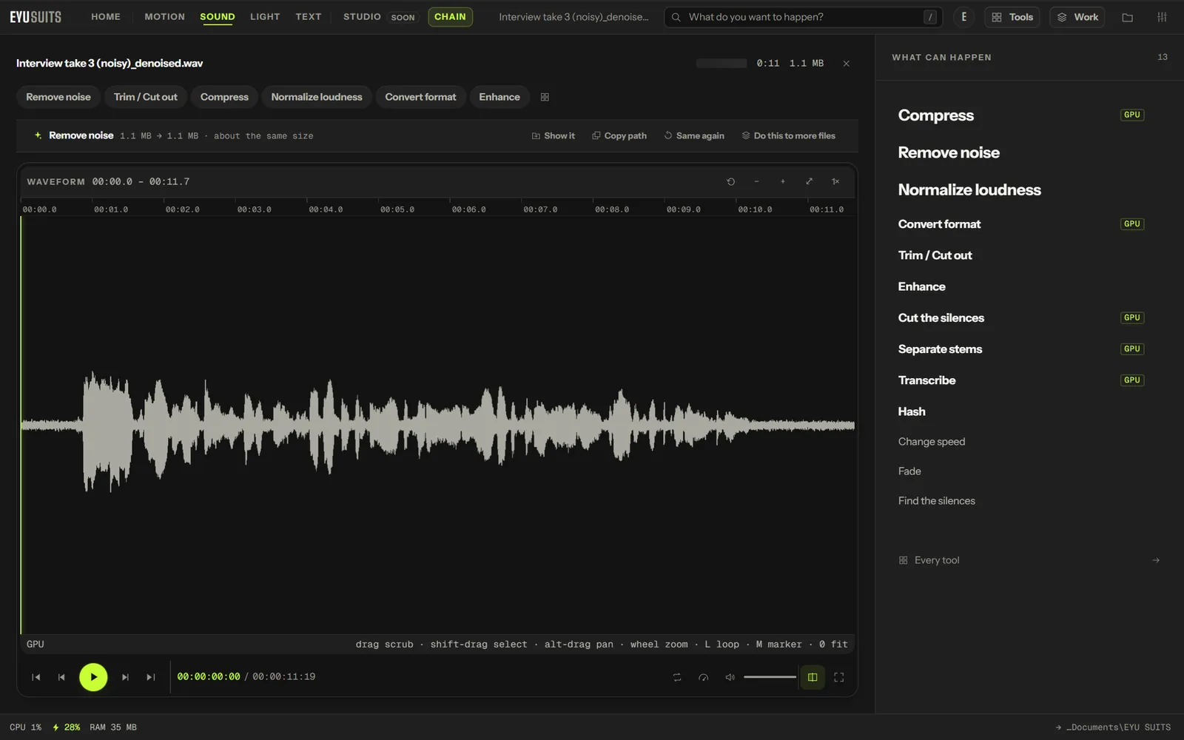
Task: Copy the output file path
Action: (619, 136)
